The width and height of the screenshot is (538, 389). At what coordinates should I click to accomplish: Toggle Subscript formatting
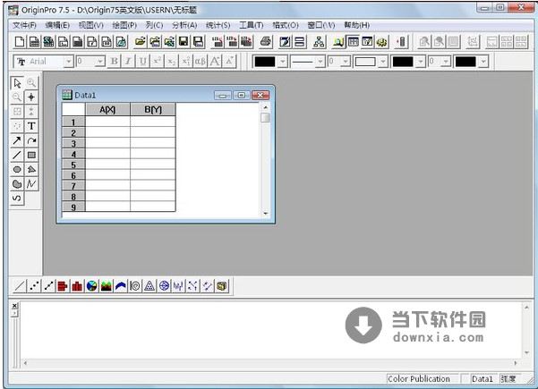(x=171, y=62)
